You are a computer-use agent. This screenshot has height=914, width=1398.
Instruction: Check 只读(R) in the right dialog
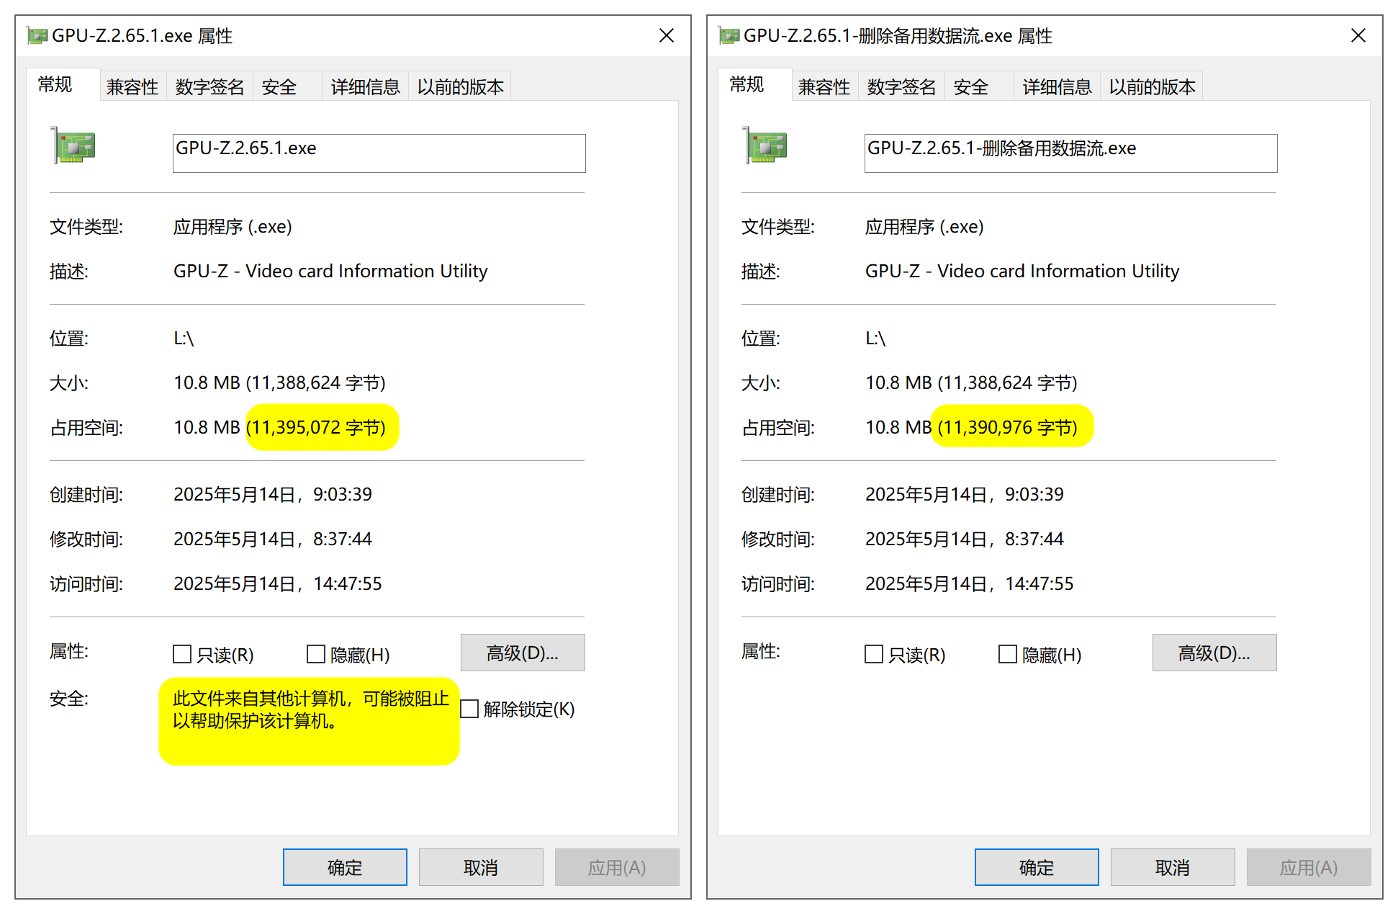pos(874,654)
